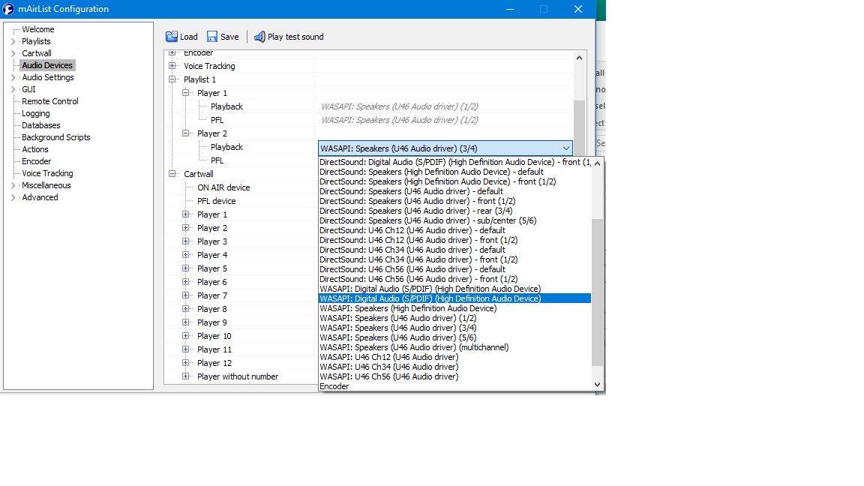Choose DirectSound Speakers (U46 Audio driver) - sub/center (5/6)
Screen dimensions: 864x486
pos(455,221)
